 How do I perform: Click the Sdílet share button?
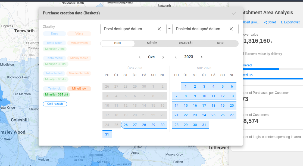coord(270,22)
